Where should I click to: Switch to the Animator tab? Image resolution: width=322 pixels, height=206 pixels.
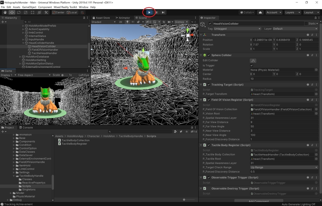pyautogui.click(x=122, y=18)
